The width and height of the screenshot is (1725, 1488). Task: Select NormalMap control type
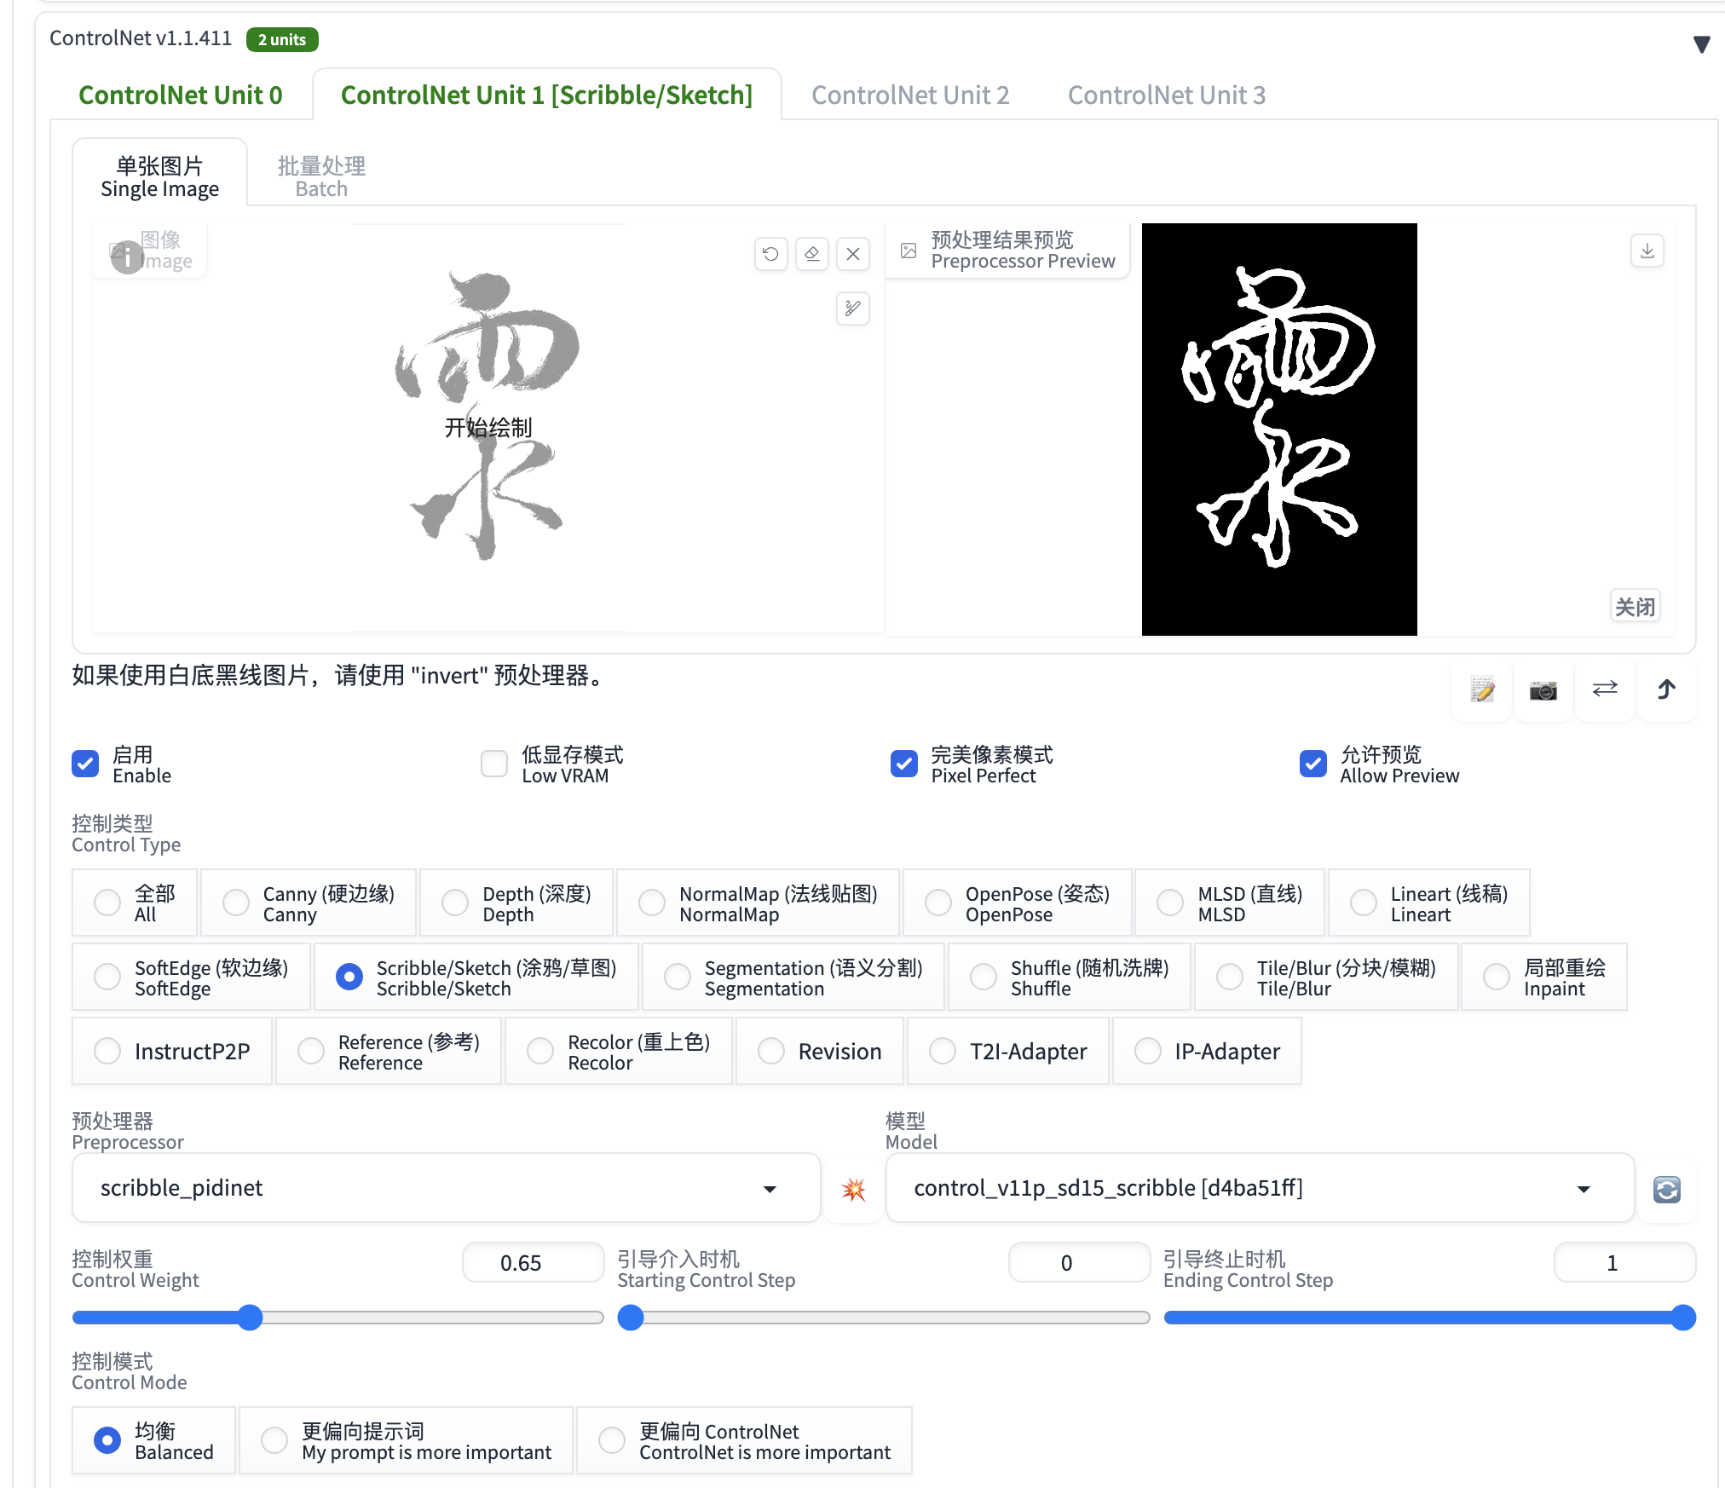(x=758, y=903)
